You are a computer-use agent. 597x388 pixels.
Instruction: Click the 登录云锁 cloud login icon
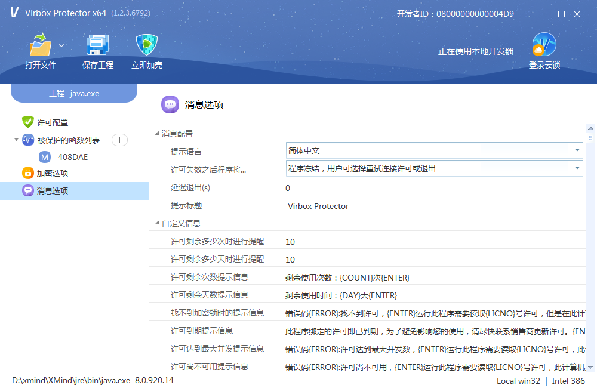(544, 45)
